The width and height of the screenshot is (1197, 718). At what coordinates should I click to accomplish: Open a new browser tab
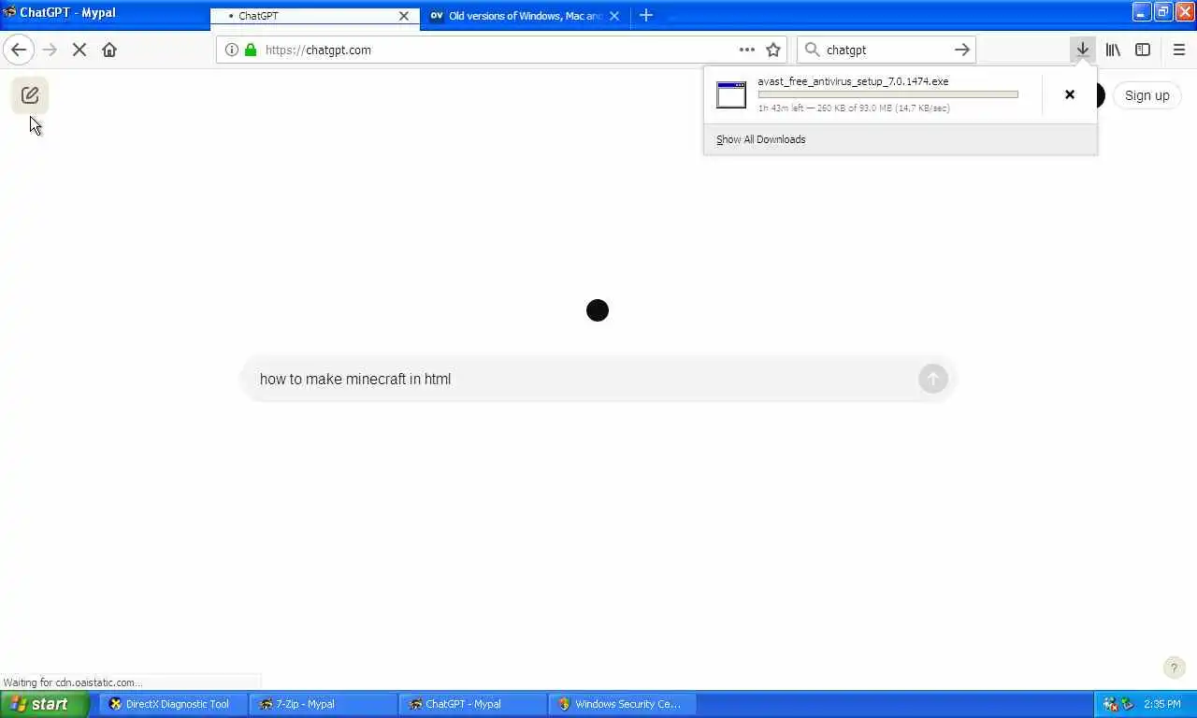646,15
